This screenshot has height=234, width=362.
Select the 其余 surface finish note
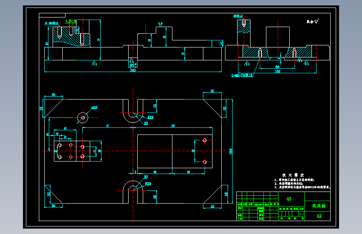point(310,22)
